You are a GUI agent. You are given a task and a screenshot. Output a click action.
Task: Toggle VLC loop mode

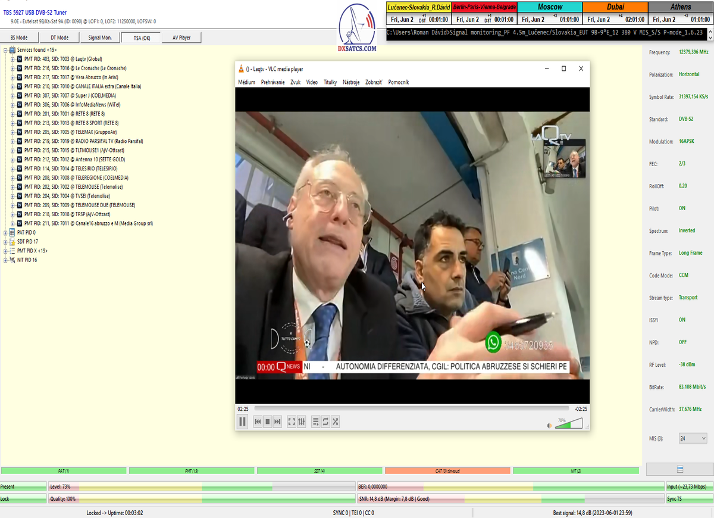point(325,422)
